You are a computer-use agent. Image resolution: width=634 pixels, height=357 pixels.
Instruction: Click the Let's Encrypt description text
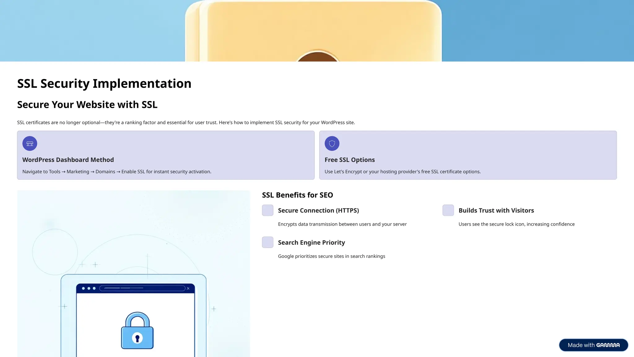[x=402, y=172]
